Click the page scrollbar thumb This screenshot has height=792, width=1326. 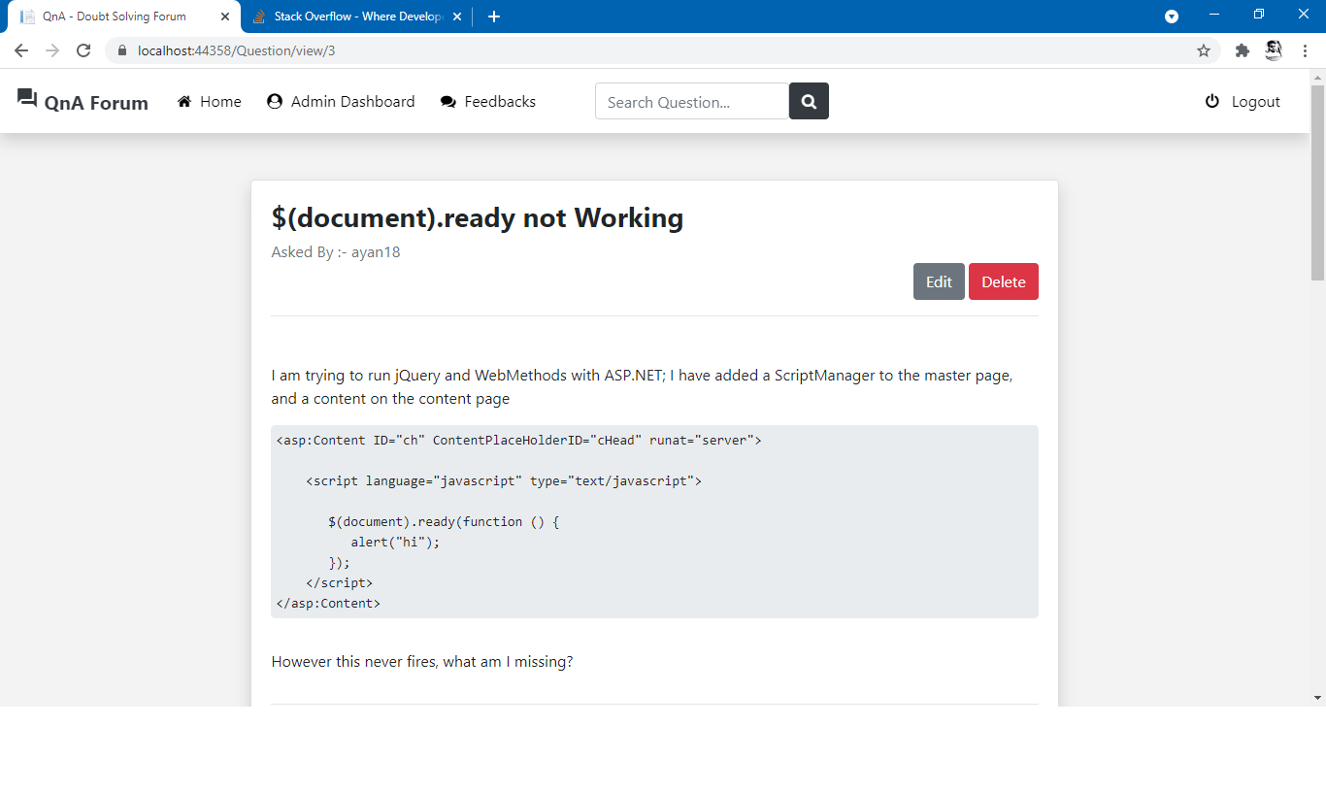1317,181
